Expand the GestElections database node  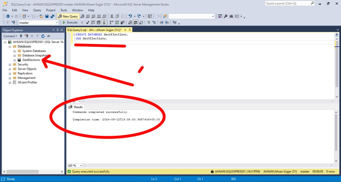pyautogui.click(x=15, y=60)
